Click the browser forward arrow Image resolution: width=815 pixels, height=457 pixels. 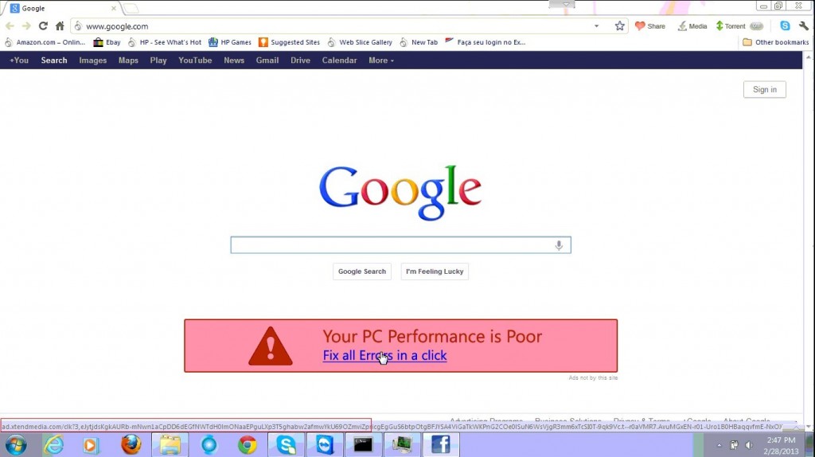click(x=26, y=26)
